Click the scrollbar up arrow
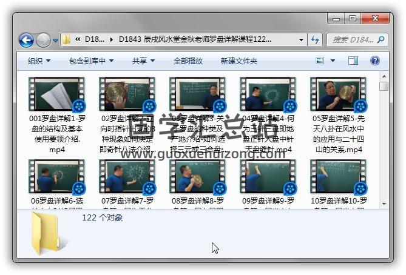The image size is (406, 275). pyautogui.click(x=384, y=76)
